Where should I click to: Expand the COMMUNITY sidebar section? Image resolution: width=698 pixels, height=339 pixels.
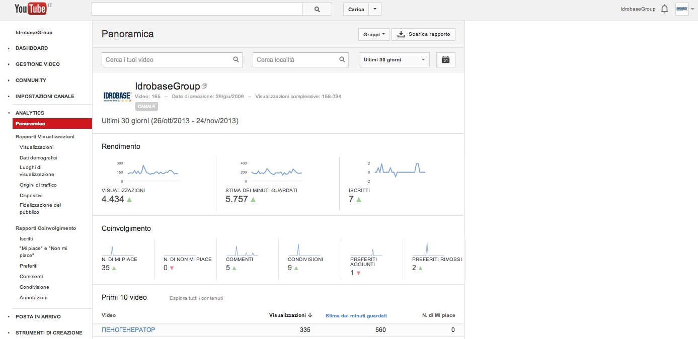(31, 80)
